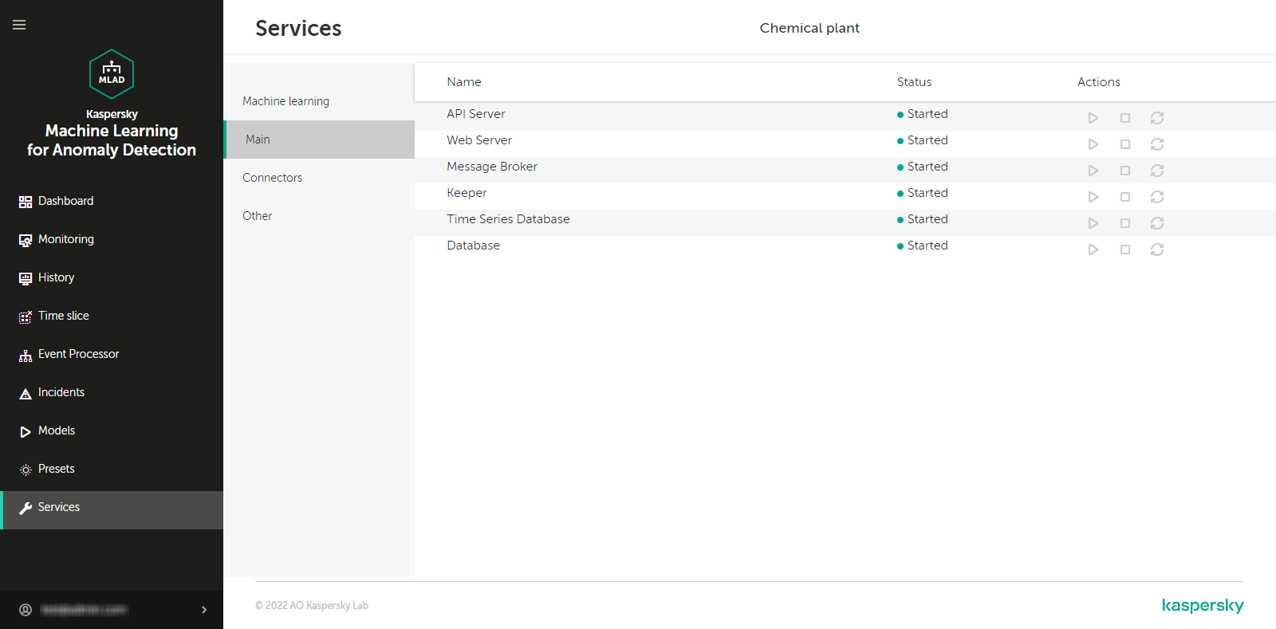This screenshot has width=1276, height=629.
Task: Expand the user account chevron
Action: coord(204,610)
